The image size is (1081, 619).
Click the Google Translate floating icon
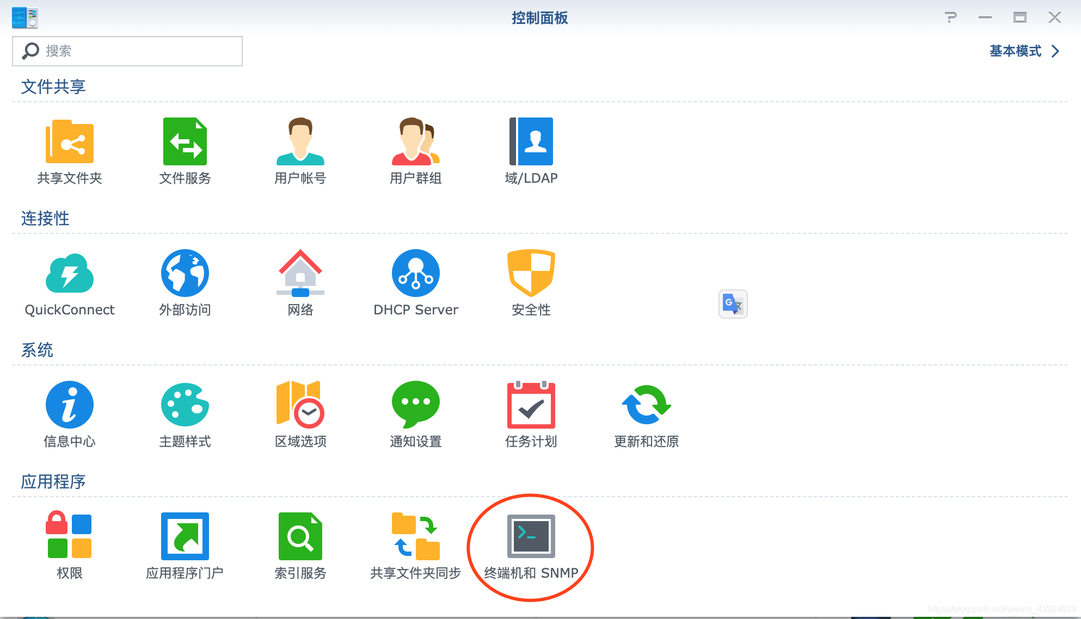733,304
